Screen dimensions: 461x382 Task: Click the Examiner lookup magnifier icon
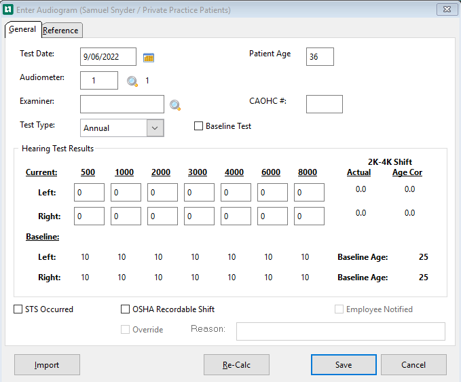(175, 105)
